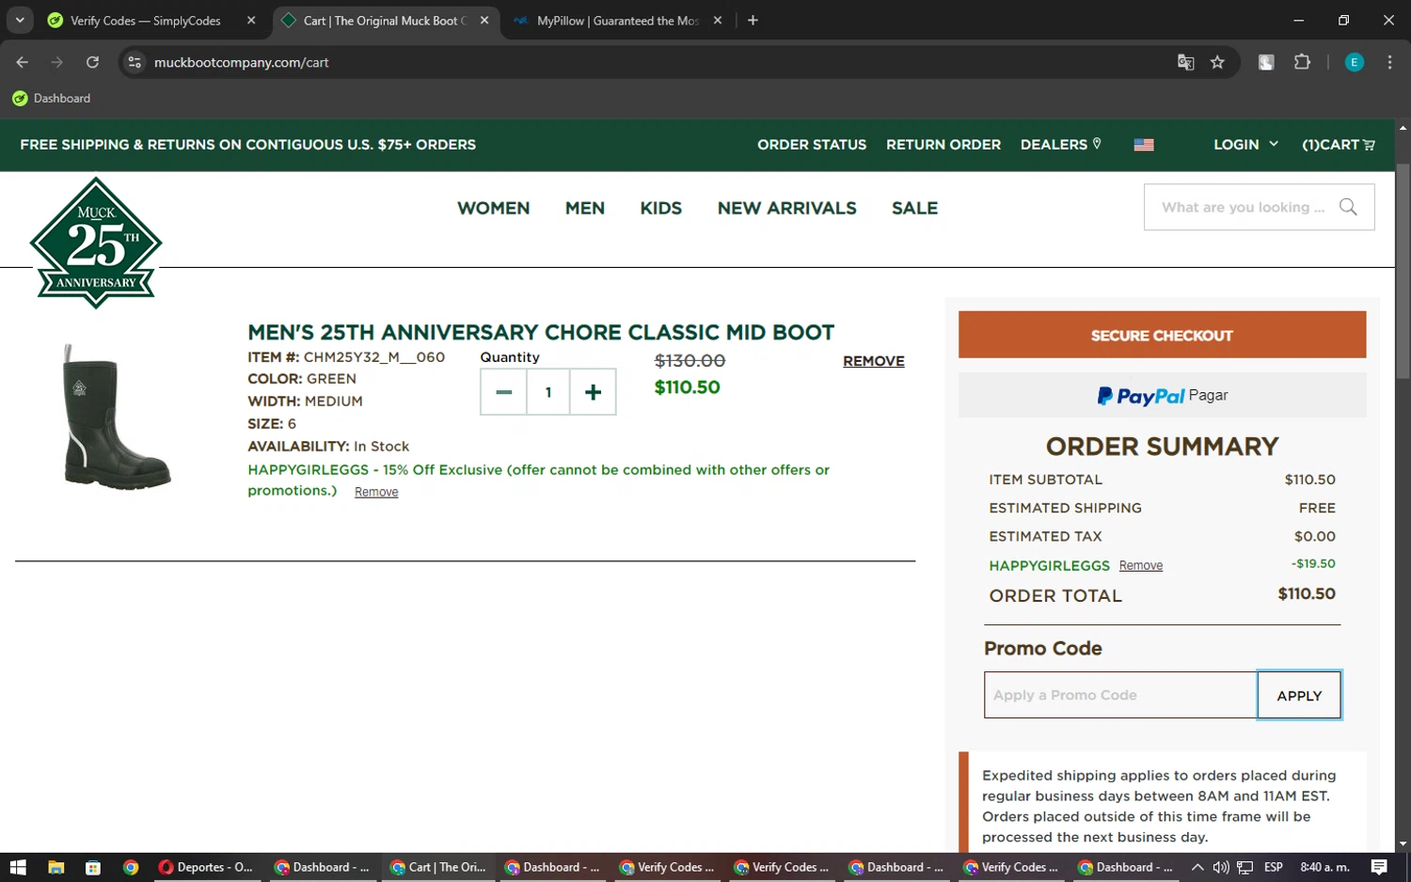Open Deportes Opera window in taskbar
1411x882 pixels.
pos(207,867)
